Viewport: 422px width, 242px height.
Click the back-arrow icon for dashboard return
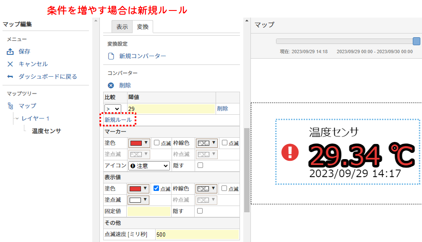click(x=10, y=77)
